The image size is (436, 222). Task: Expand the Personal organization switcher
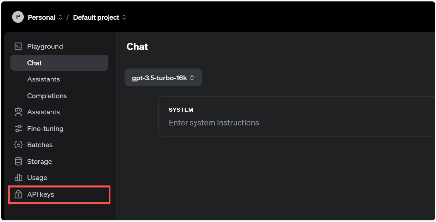45,17
